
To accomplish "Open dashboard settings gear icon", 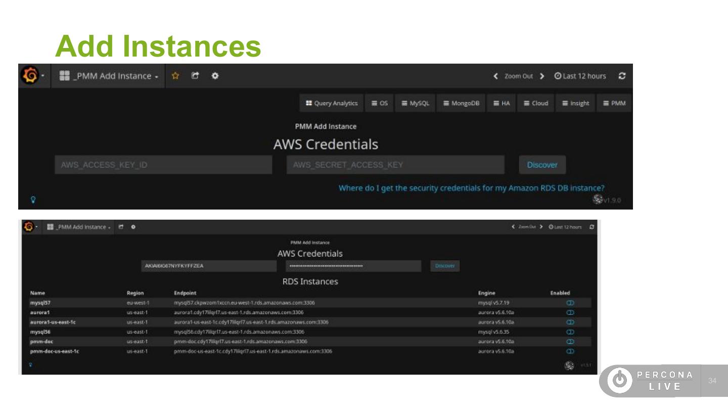I will [x=215, y=76].
